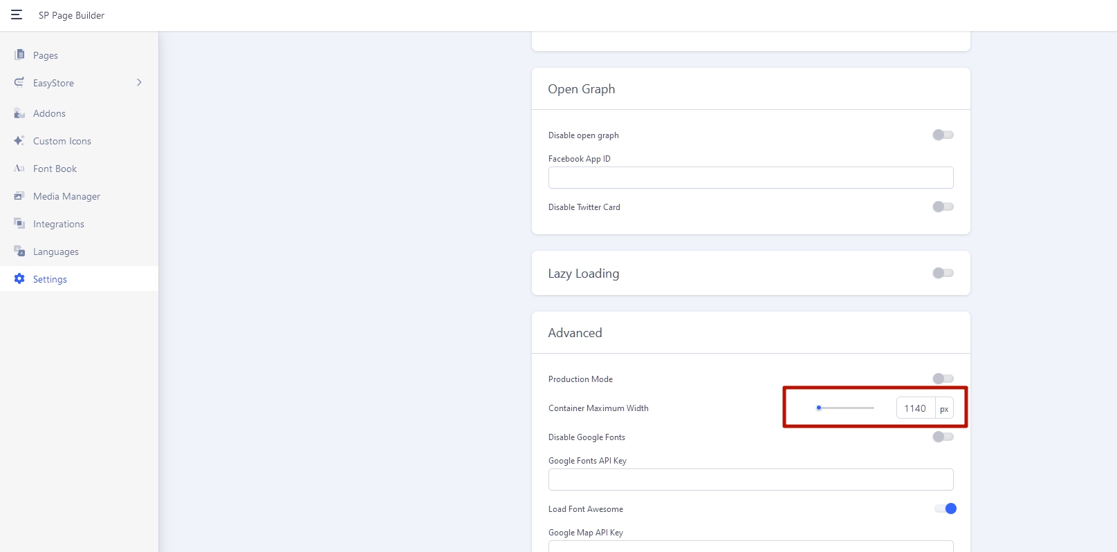
Task: Expand the EasyStore submenu chevron
Action: [139, 82]
